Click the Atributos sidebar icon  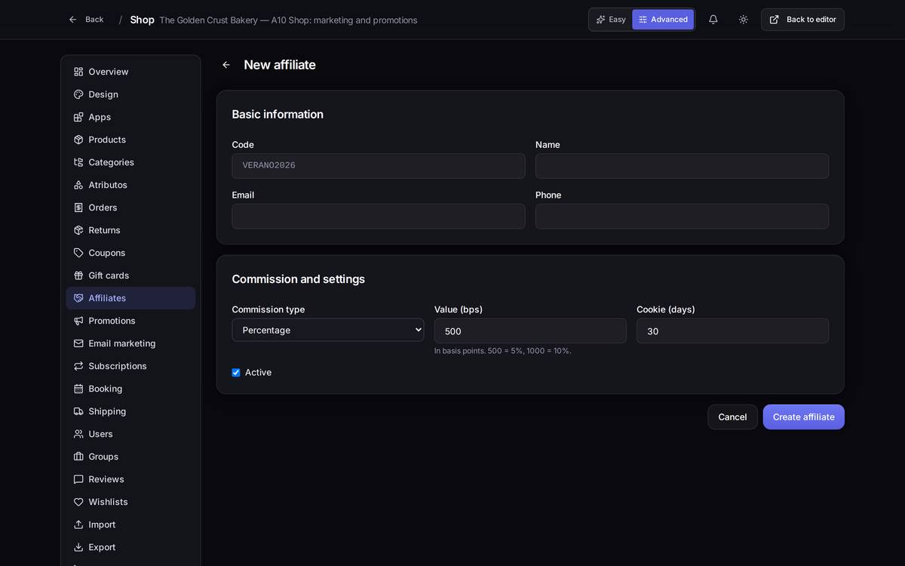[78, 185]
